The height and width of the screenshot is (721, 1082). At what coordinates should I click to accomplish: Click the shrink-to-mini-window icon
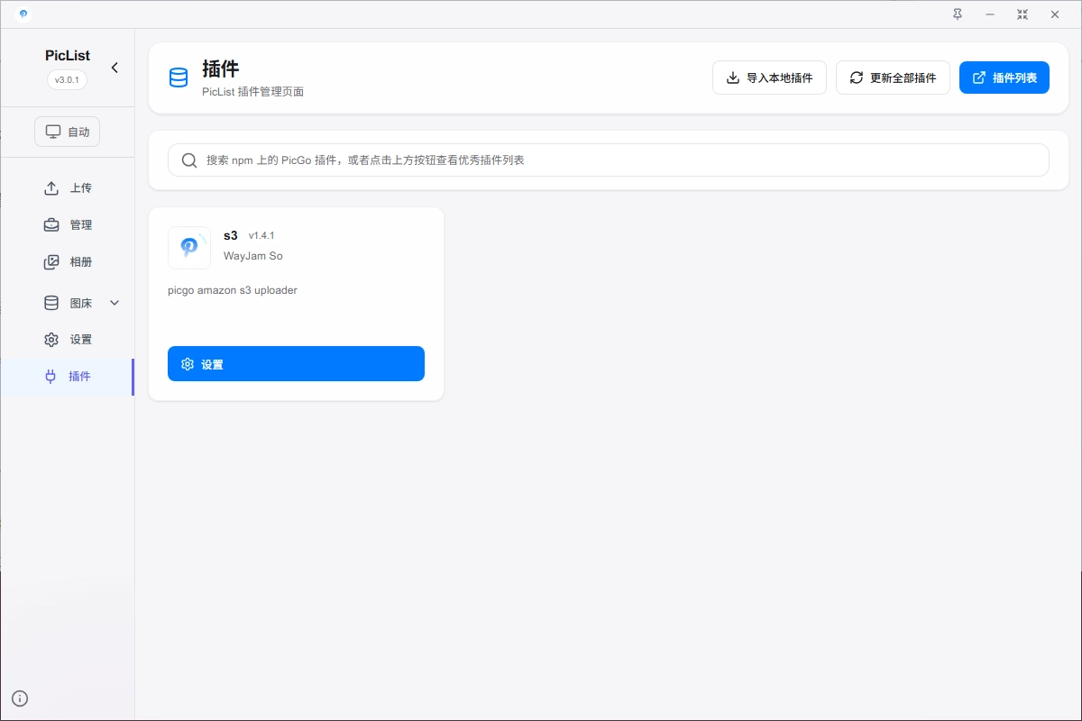(x=1022, y=14)
